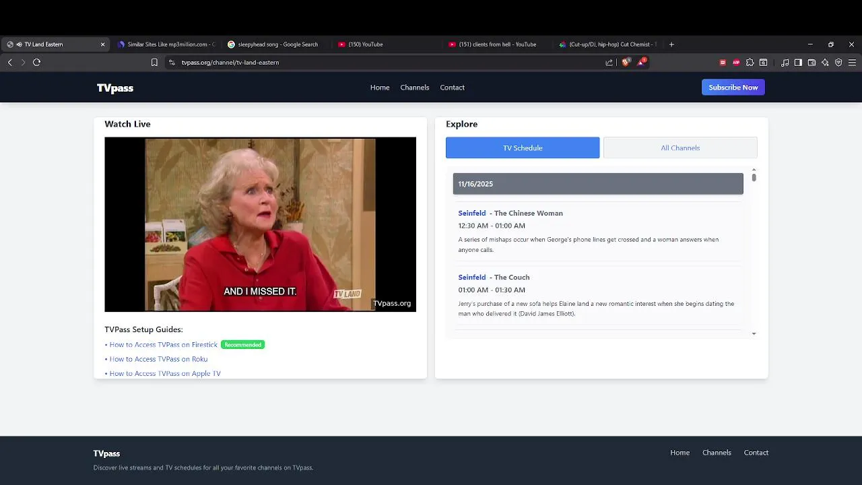This screenshot has width=862, height=485.
Task: Open the extensions puzzle piece menu
Action: (x=750, y=62)
